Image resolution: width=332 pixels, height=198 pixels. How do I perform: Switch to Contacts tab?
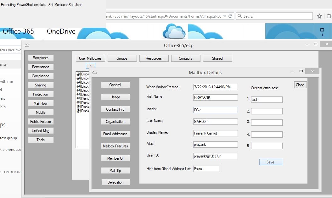(186, 58)
